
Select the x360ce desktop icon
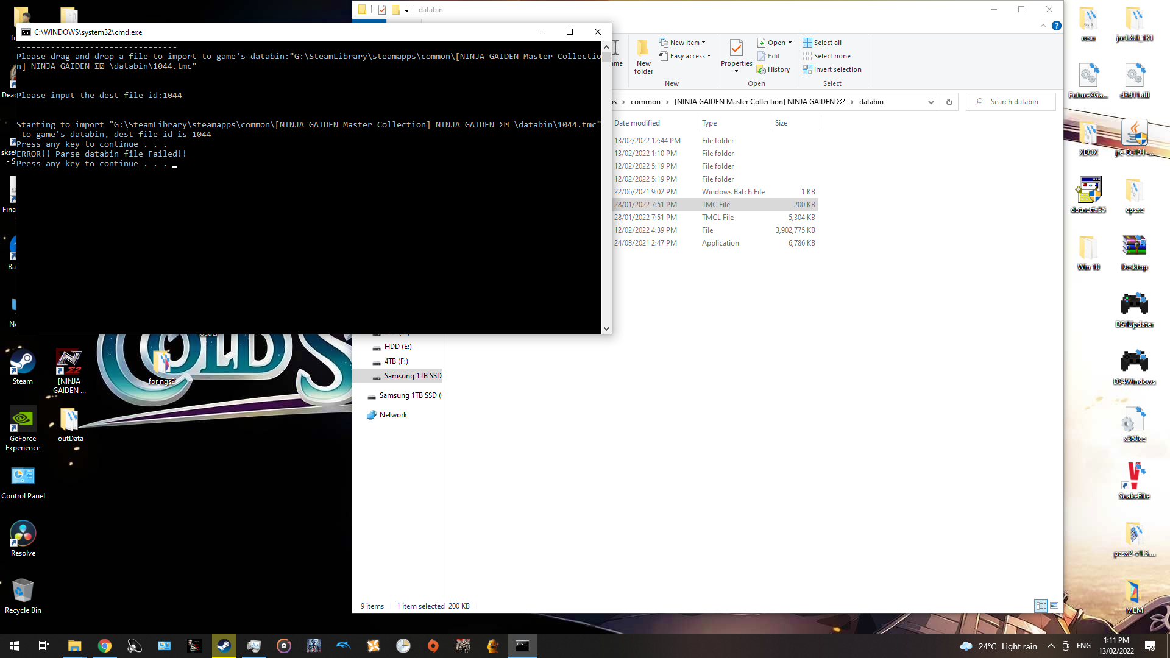tap(1134, 424)
